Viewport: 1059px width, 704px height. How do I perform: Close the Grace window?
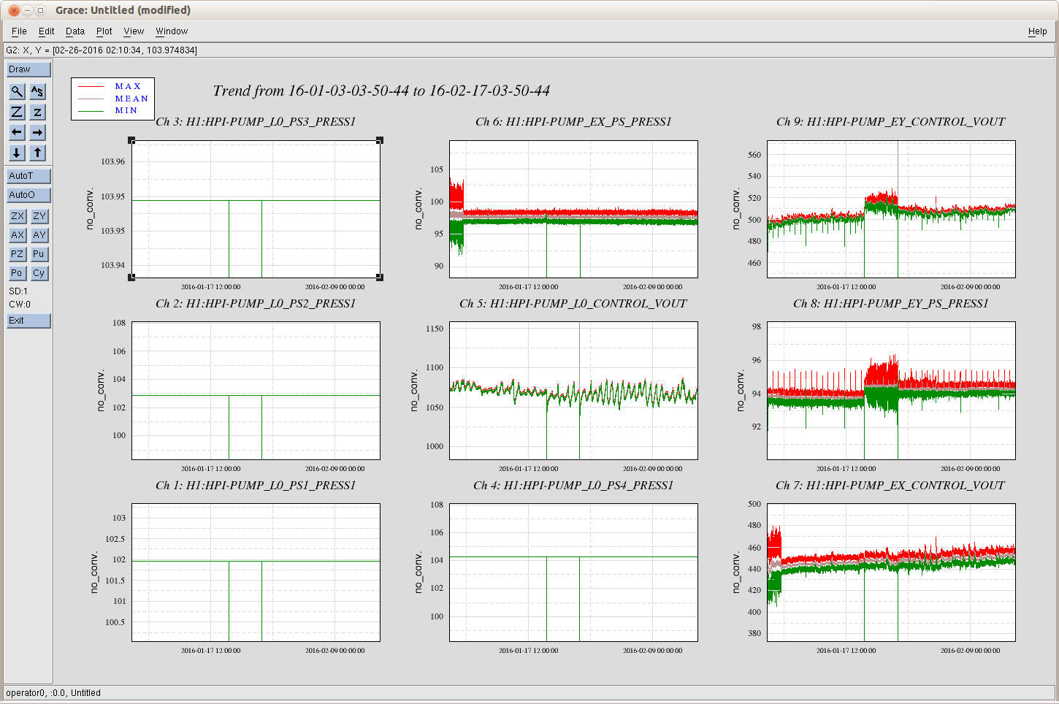[13, 10]
